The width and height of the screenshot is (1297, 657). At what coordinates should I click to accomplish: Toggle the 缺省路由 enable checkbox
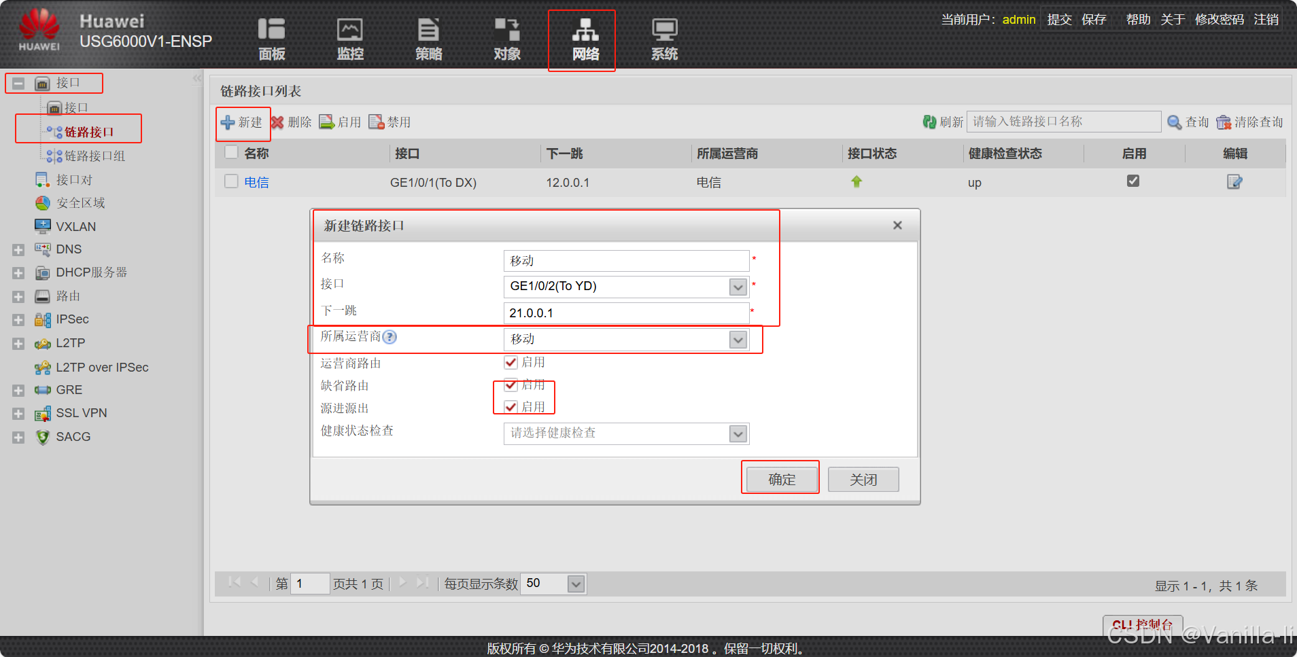pyautogui.click(x=511, y=385)
